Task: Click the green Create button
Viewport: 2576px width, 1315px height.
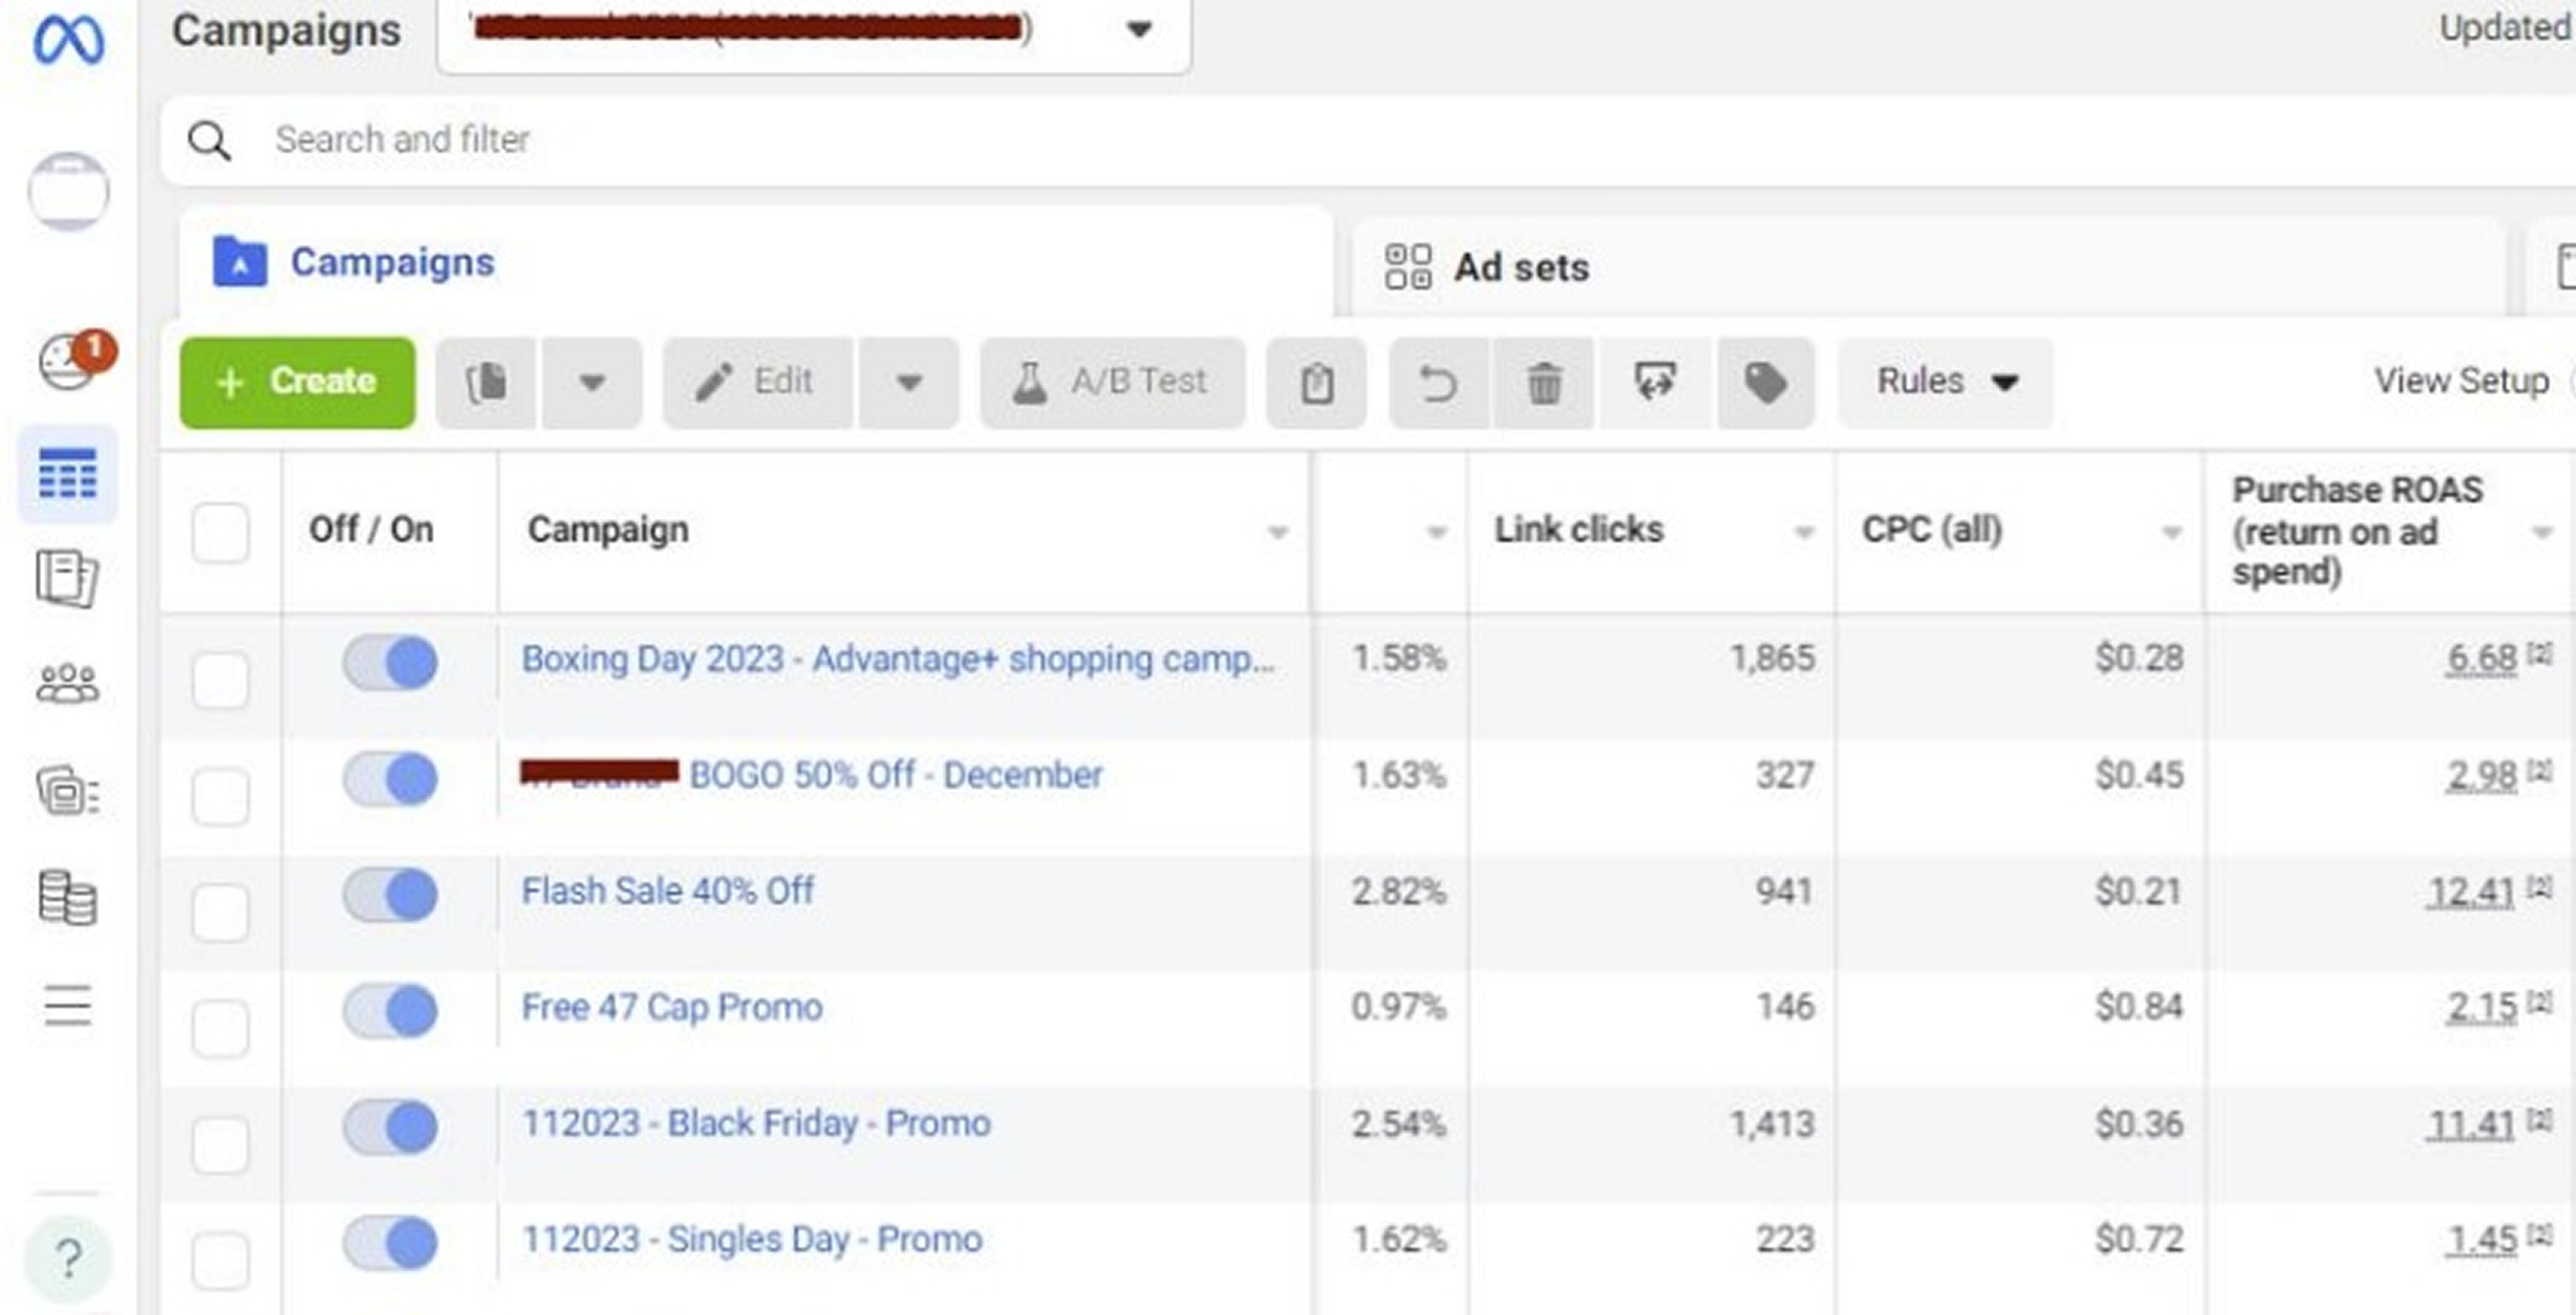Action: pyautogui.click(x=297, y=382)
